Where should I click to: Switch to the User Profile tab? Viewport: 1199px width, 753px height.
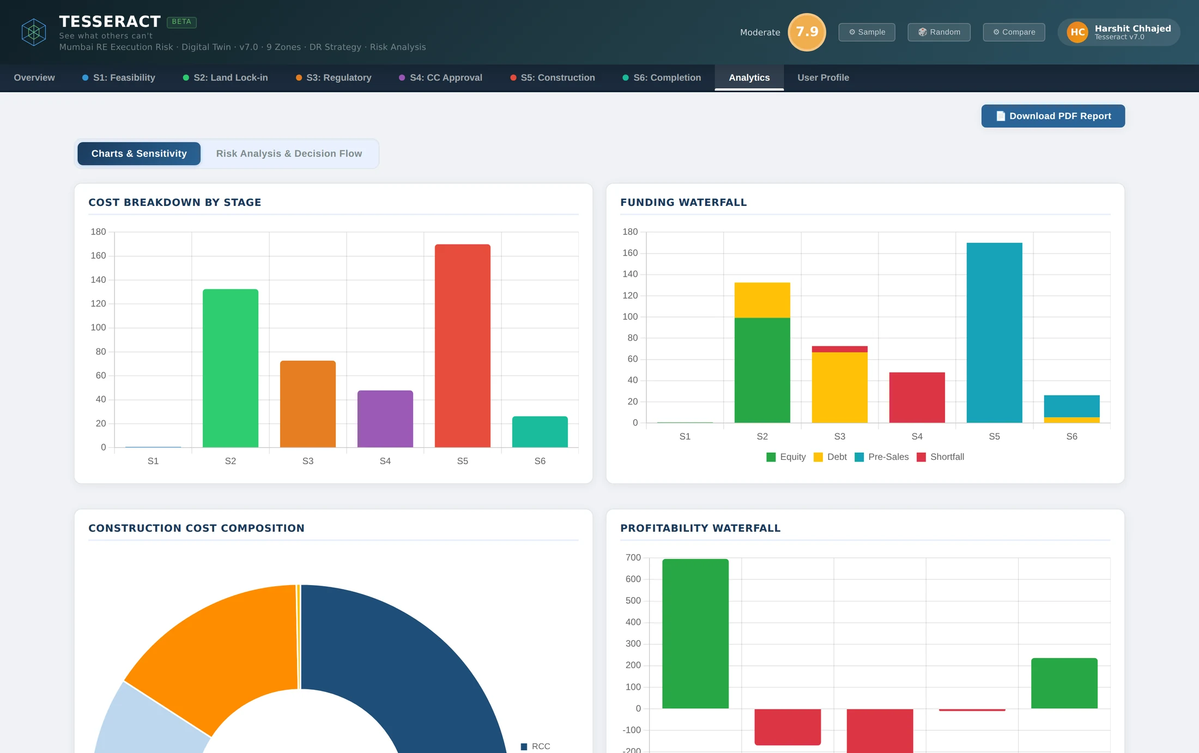[x=823, y=77]
